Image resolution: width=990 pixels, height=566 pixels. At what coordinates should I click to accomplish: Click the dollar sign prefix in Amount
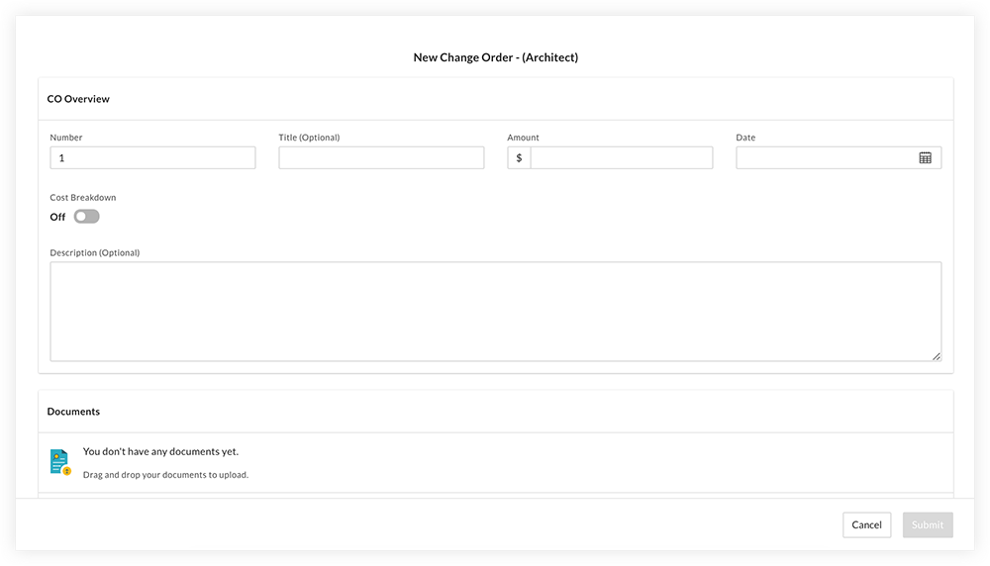pyautogui.click(x=519, y=157)
